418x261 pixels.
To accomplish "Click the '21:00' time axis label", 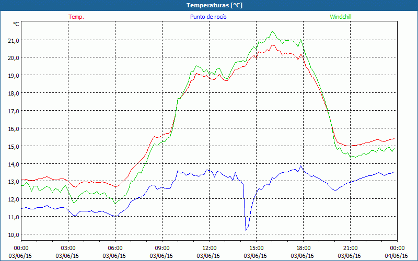I will 350,248.
